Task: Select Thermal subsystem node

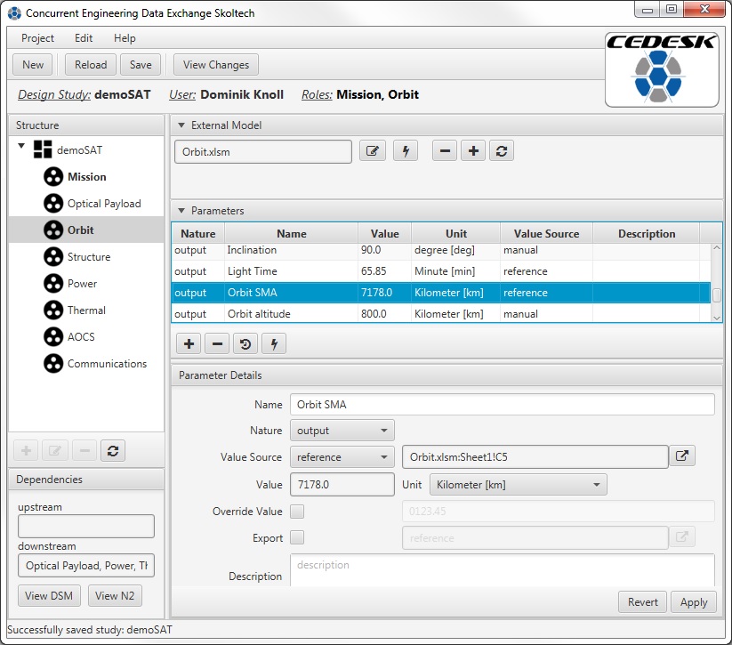Action: (86, 310)
